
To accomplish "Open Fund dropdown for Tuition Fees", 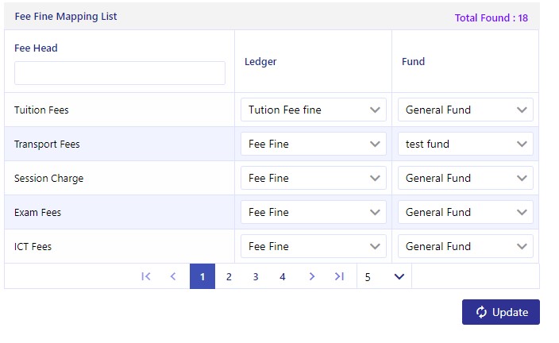I will coord(465,110).
